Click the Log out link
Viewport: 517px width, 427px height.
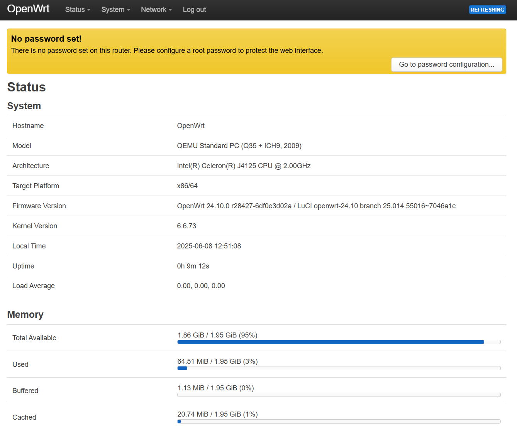click(x=194, y=10)
